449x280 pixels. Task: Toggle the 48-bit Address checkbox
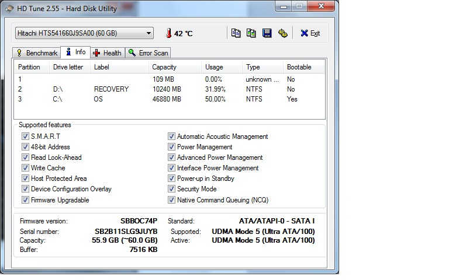25,147
